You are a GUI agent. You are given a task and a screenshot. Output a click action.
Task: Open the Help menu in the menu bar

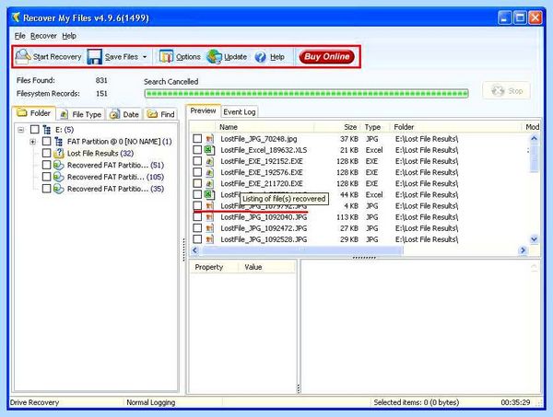click(69, 36)
